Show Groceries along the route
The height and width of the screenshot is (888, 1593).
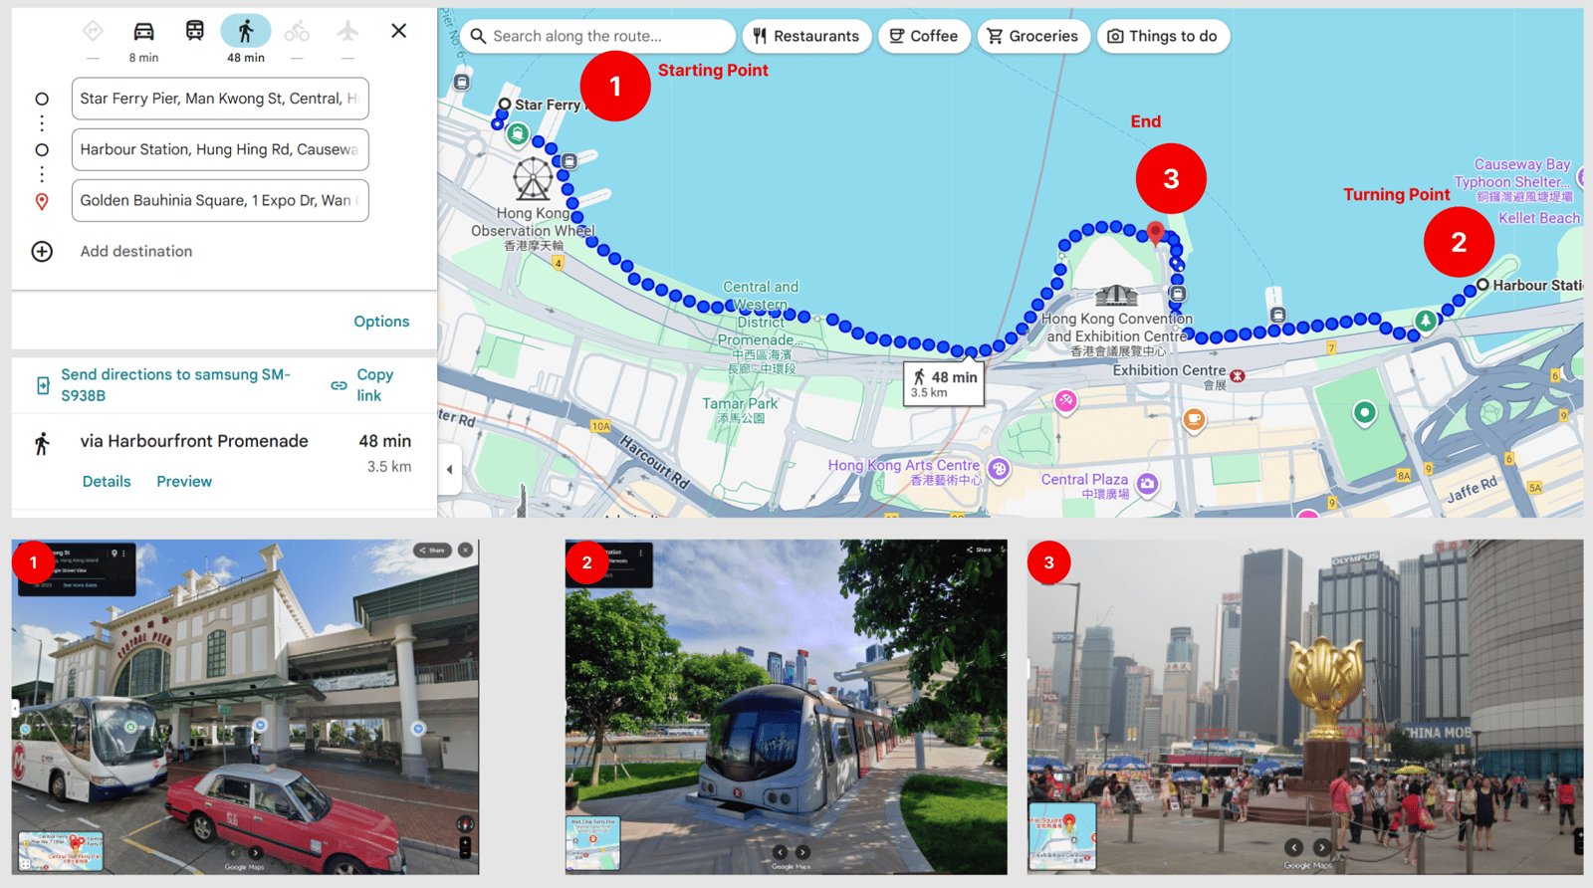pos(1032,37)
